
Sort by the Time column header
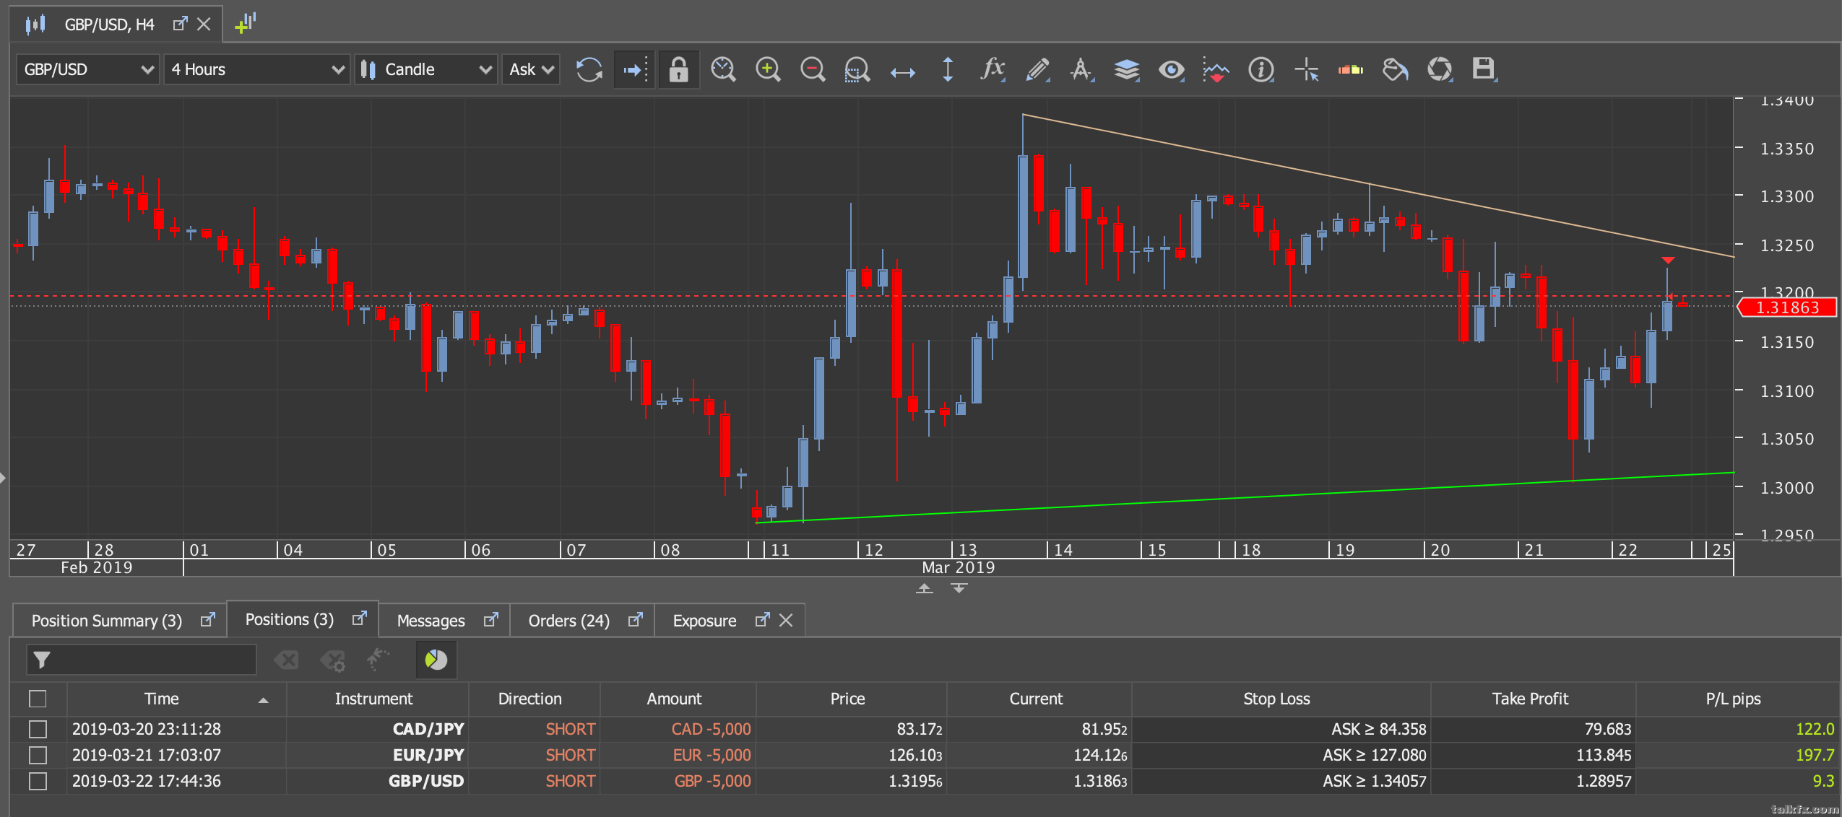(x=177, y=699)
